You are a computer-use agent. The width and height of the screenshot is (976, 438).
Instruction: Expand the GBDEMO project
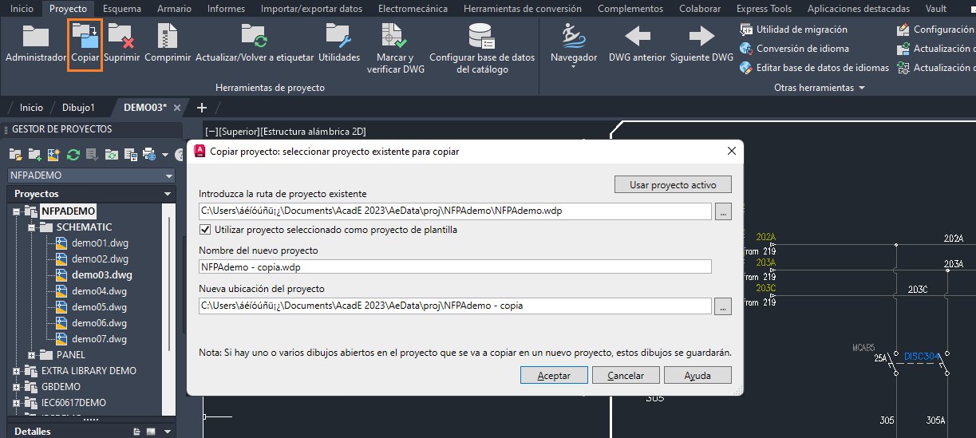[17, 387]
